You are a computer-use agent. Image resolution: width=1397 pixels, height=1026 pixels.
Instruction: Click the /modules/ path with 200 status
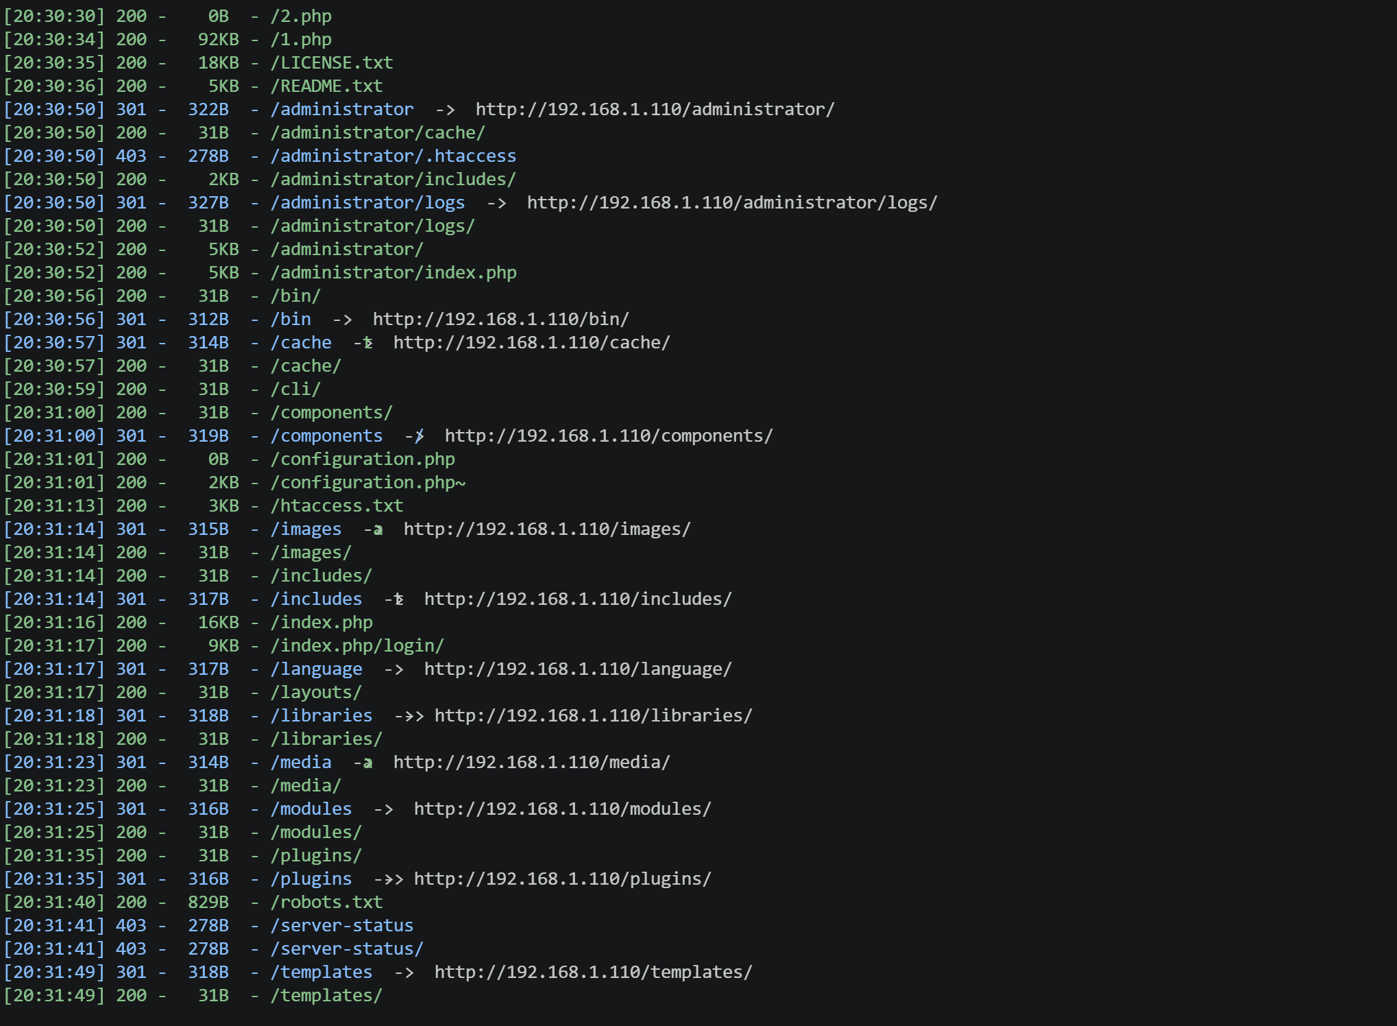point(316,833)
